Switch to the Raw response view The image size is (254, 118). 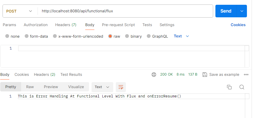30,87
